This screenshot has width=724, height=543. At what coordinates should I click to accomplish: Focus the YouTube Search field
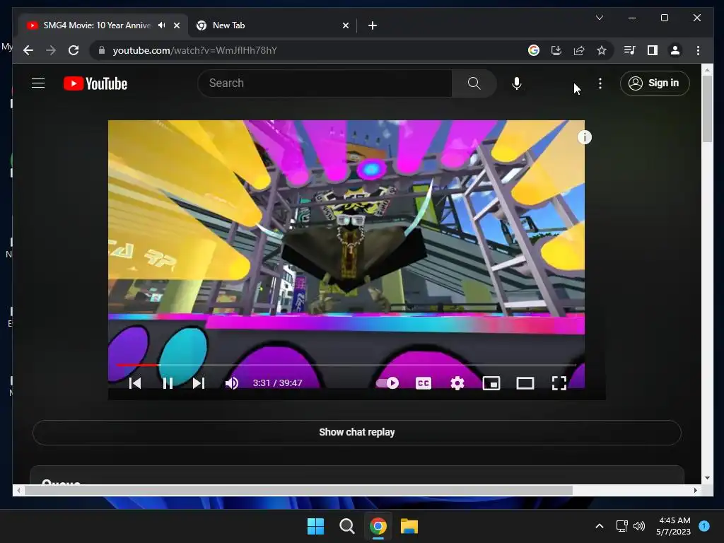pyautogui.click(x=325, y=83)
